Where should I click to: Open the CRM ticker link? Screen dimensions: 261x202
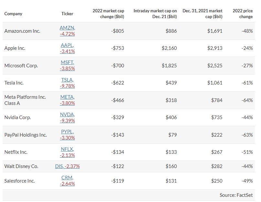[67, 178]
